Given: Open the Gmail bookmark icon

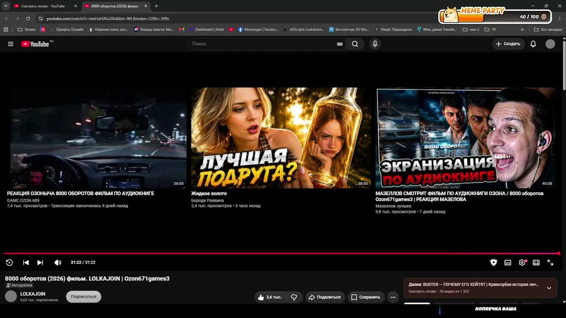Looking at the screenshot, I should tap(182, 30).
